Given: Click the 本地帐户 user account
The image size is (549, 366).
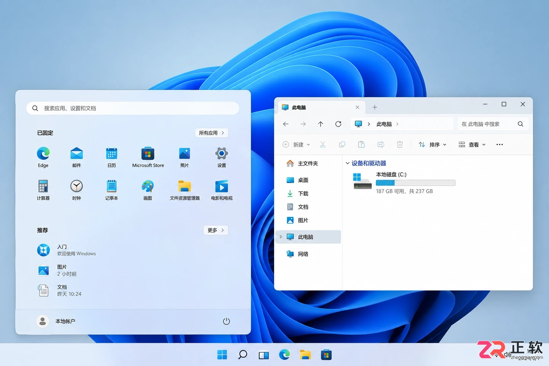Looking at the screenshot, I should (x=56, y=321).
